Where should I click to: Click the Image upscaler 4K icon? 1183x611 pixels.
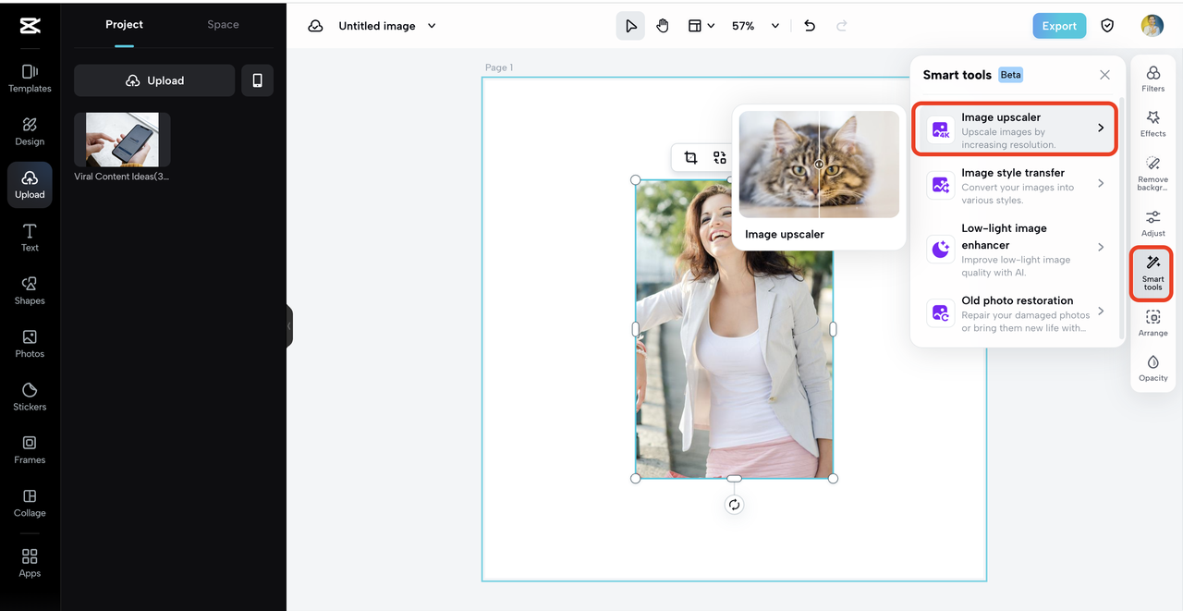click(x=941, y=129)
